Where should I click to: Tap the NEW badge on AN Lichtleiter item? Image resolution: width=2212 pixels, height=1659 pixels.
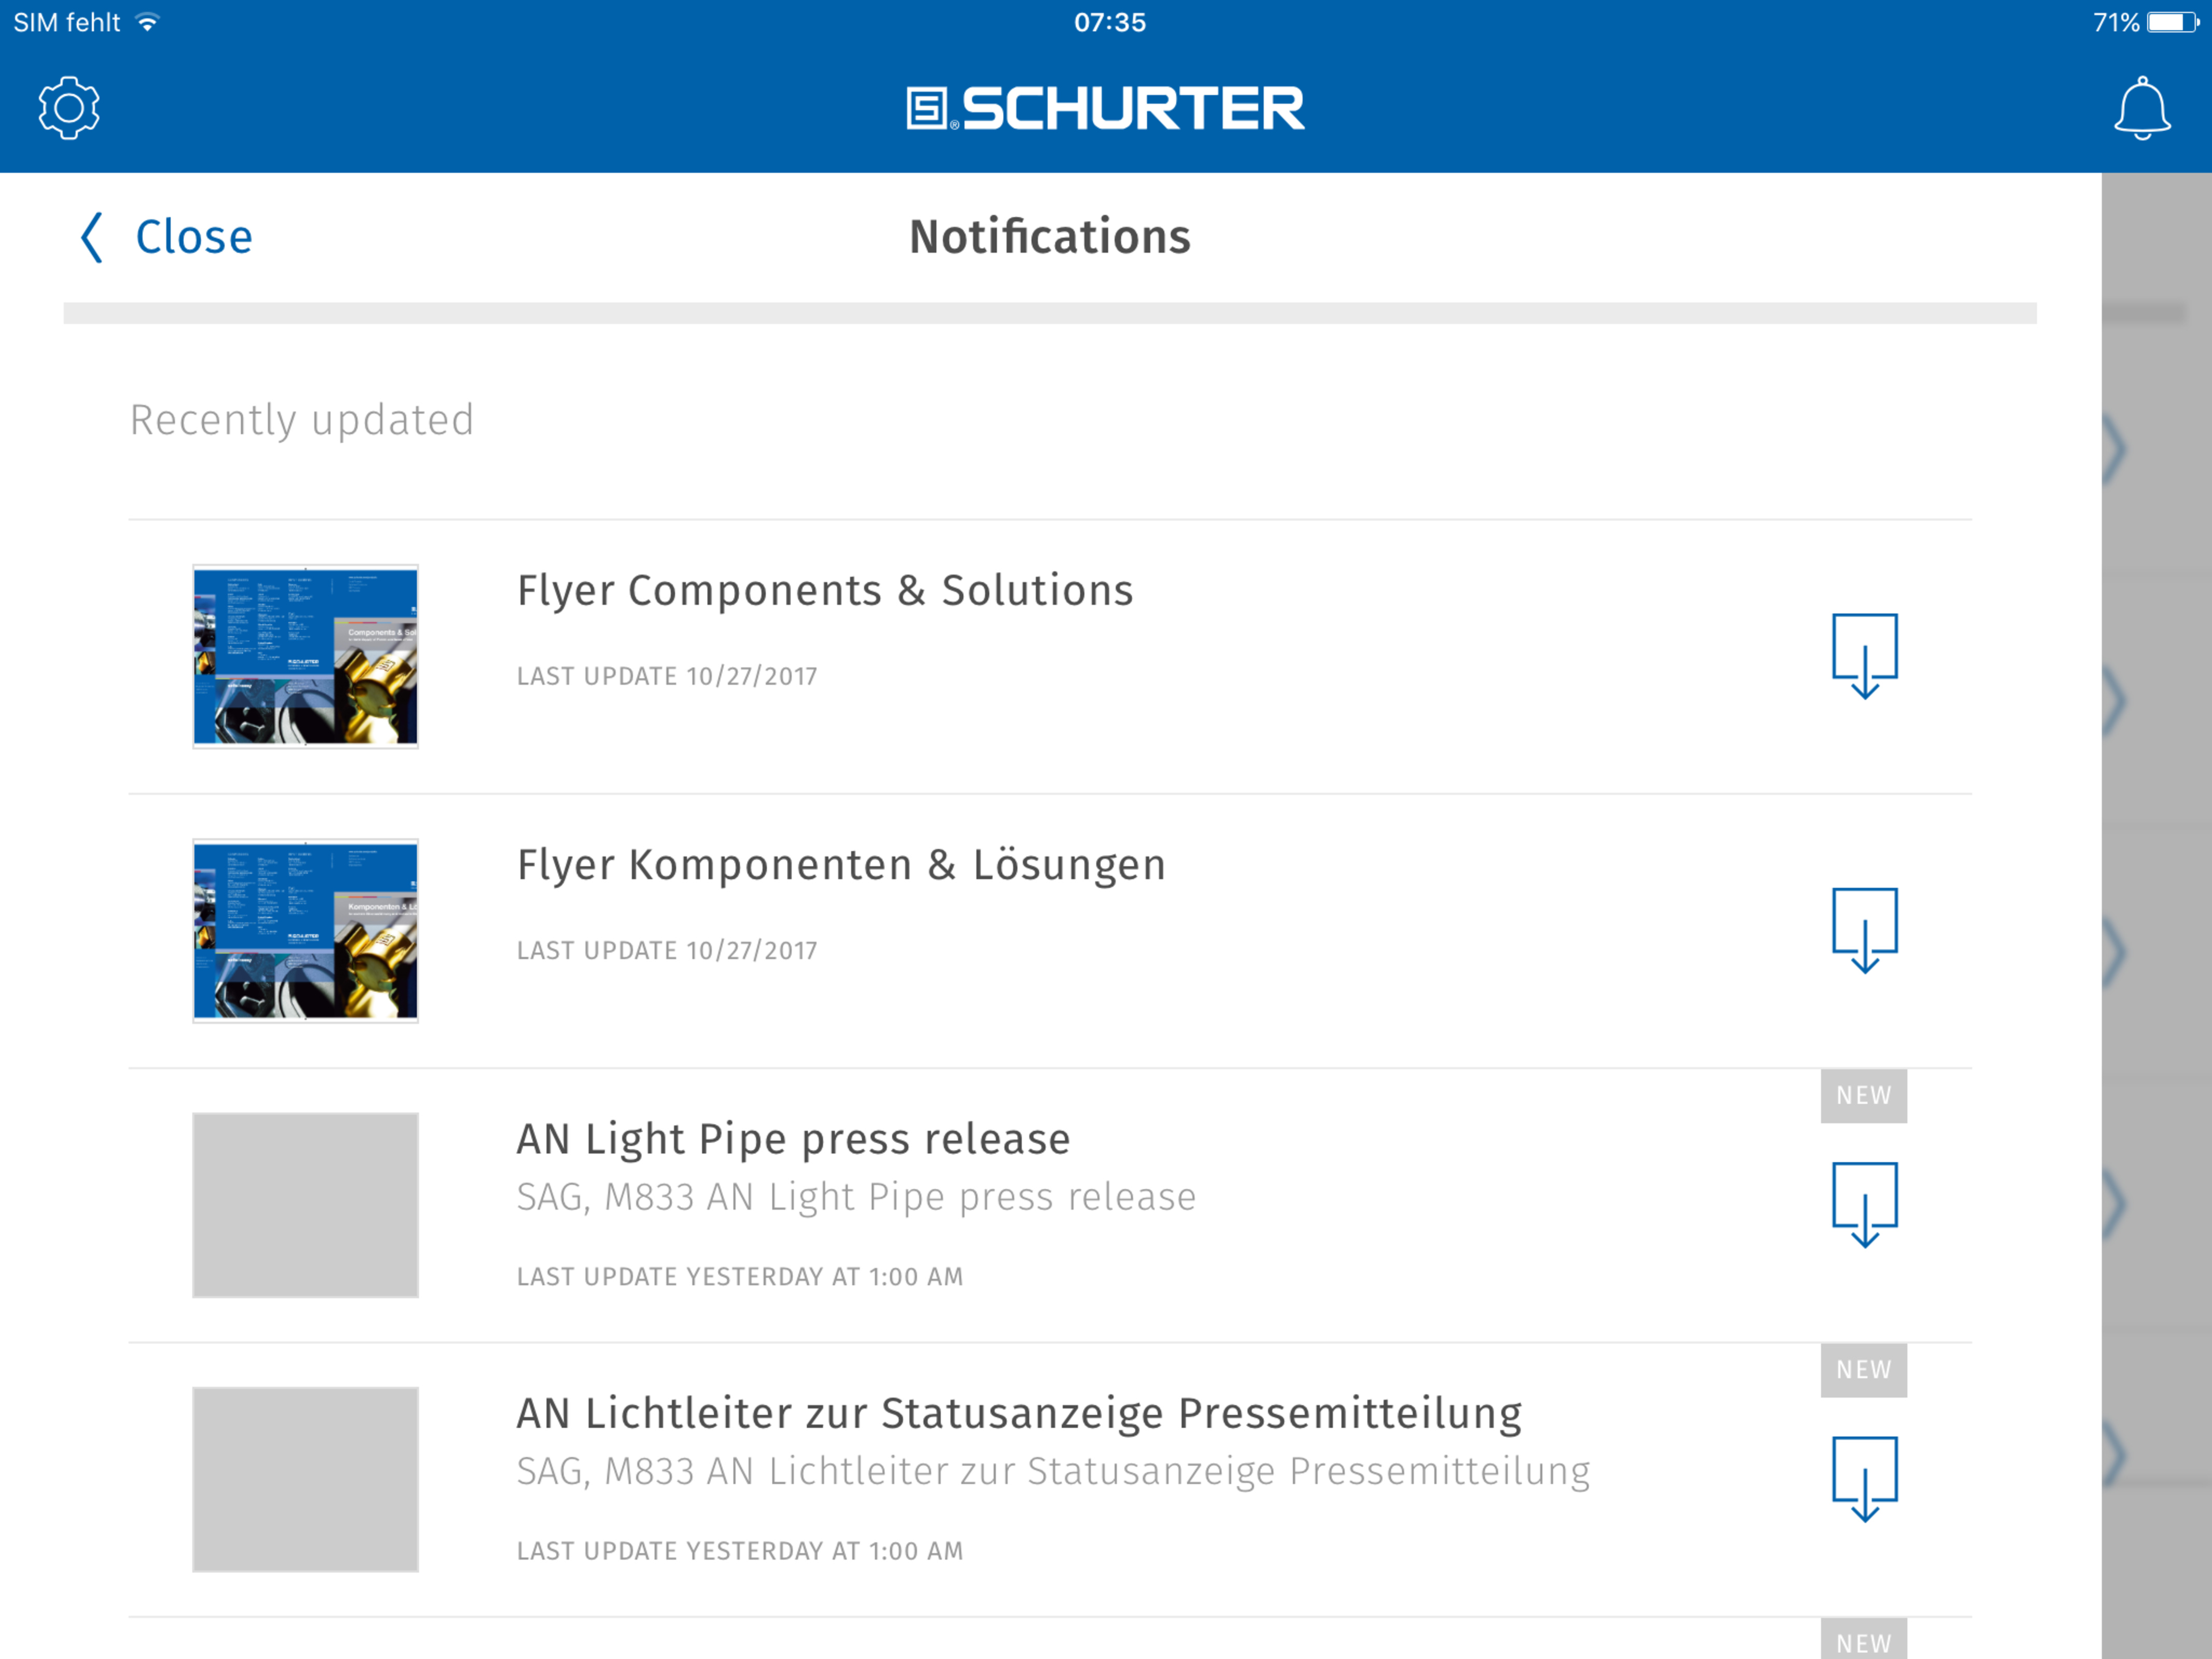coord(1864,1369)
